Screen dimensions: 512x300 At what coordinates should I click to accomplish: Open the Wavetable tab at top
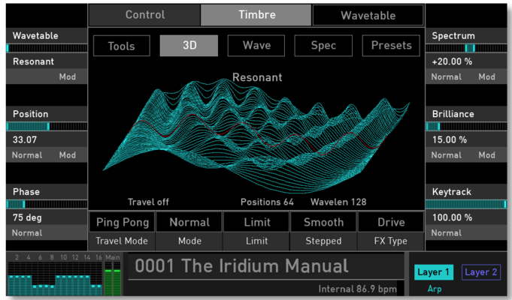[368, 15]
